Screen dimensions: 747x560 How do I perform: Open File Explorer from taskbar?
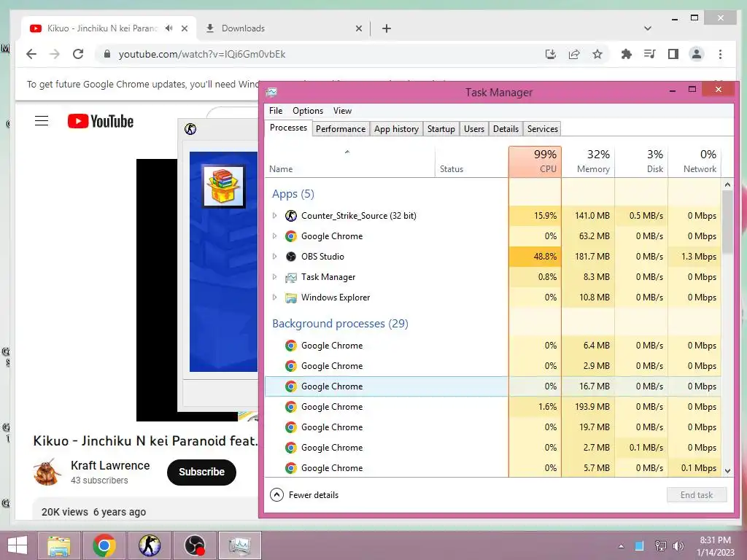(x=58, y=545)
